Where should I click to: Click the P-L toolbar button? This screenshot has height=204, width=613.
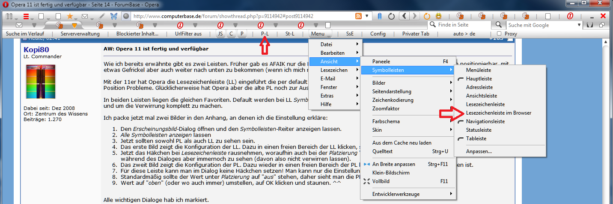pyautogui.click(x=265, y=33)
